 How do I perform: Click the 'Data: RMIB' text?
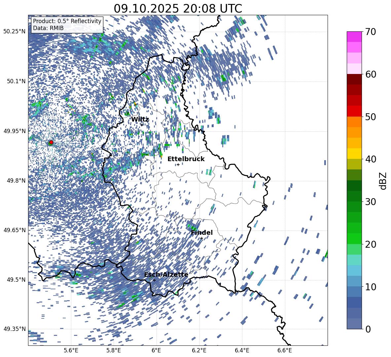(48, 28)
